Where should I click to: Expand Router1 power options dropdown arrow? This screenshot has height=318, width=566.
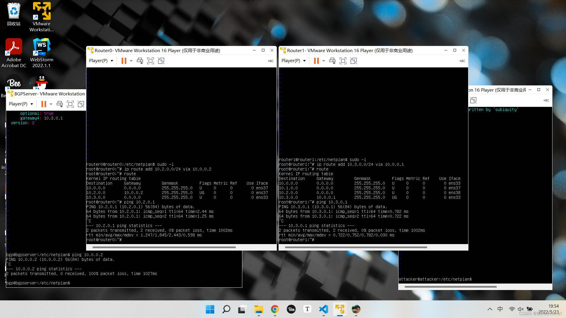click(324, 61)
